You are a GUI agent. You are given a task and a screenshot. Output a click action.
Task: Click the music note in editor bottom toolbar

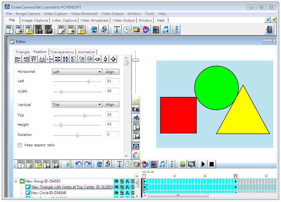(x=162, y=164)
